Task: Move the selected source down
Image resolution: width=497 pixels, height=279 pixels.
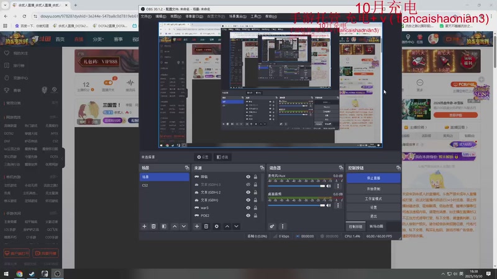Action: [x=237, y=226]
